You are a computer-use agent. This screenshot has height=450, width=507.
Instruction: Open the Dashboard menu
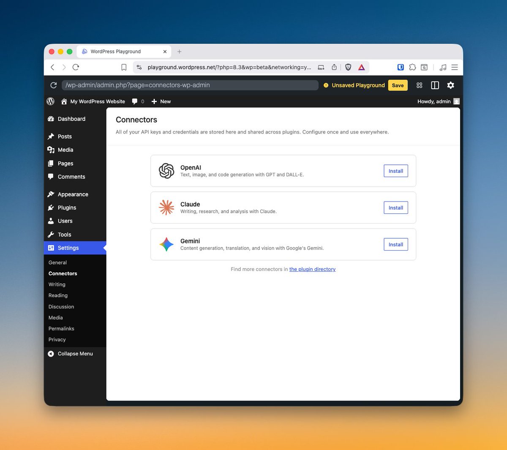tap(75, 119)
